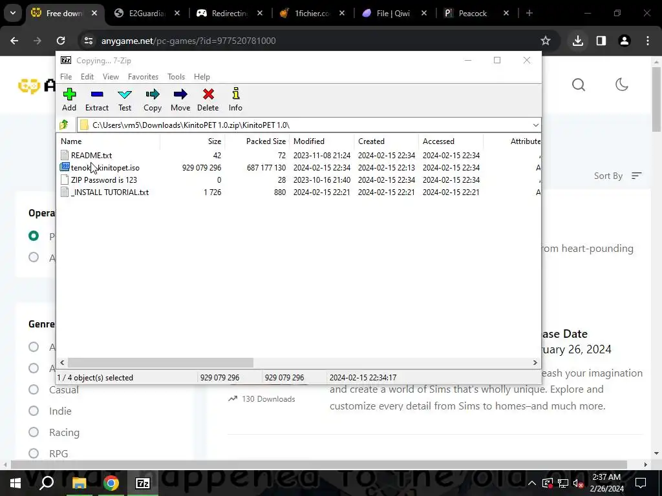662x496 pixels.
Task: Toggle dark mode moon icon on website
Action: click(621, 85)
